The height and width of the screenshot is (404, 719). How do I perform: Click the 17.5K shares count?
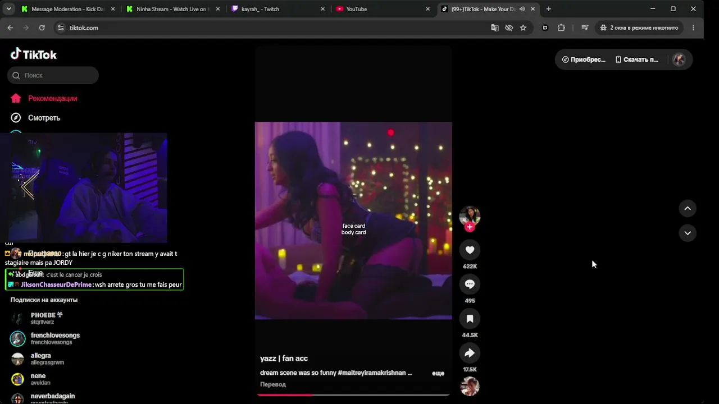click(470, 369)
